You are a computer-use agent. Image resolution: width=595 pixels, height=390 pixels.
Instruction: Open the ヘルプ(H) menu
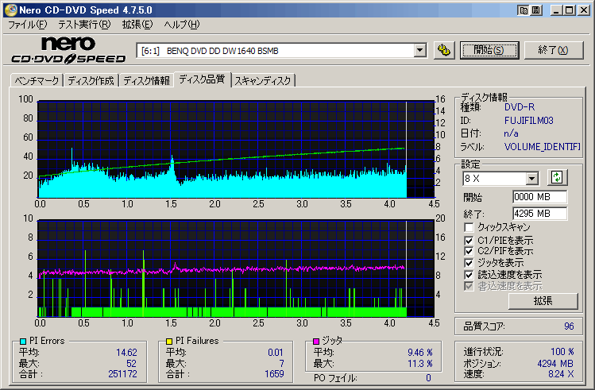tap(181, 25)
